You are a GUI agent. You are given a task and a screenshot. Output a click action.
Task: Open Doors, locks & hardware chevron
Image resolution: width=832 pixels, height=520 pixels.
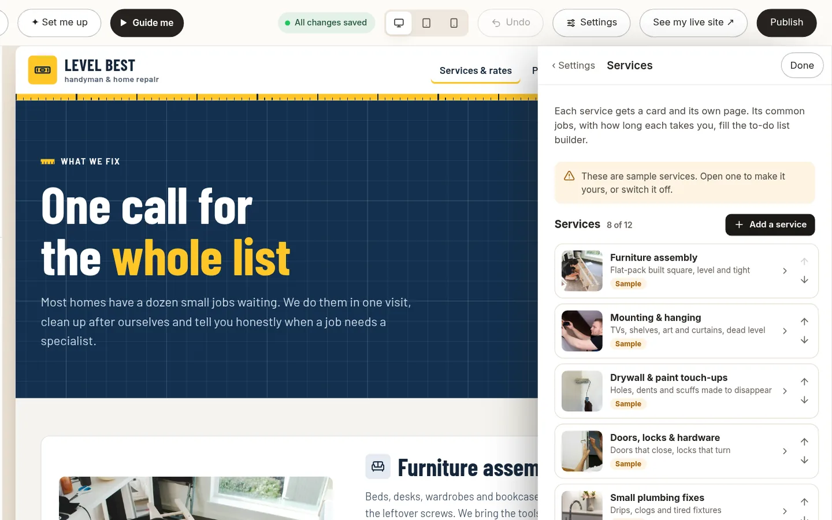[785, 451]
